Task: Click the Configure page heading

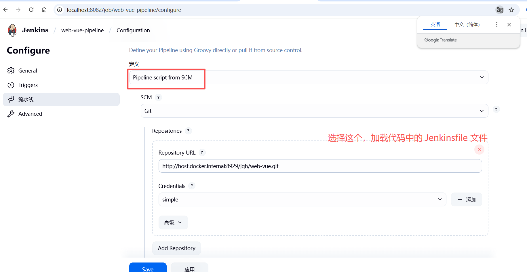Action: click(x=28, y=51)
